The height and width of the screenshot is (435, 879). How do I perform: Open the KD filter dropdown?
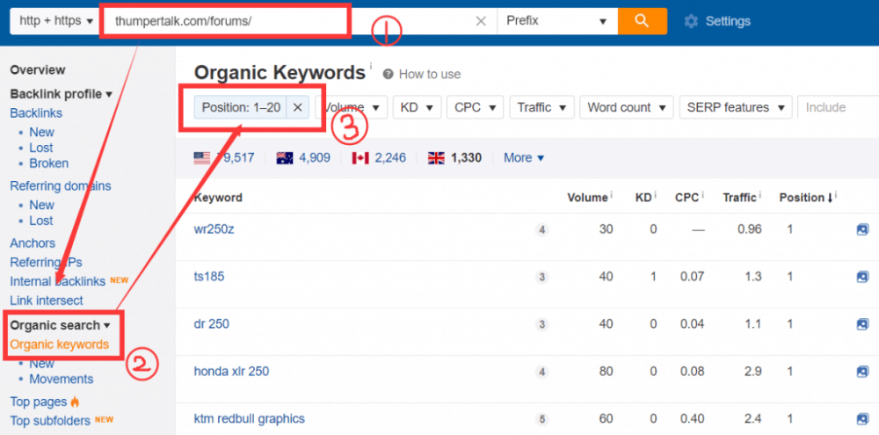coord(417,107)
